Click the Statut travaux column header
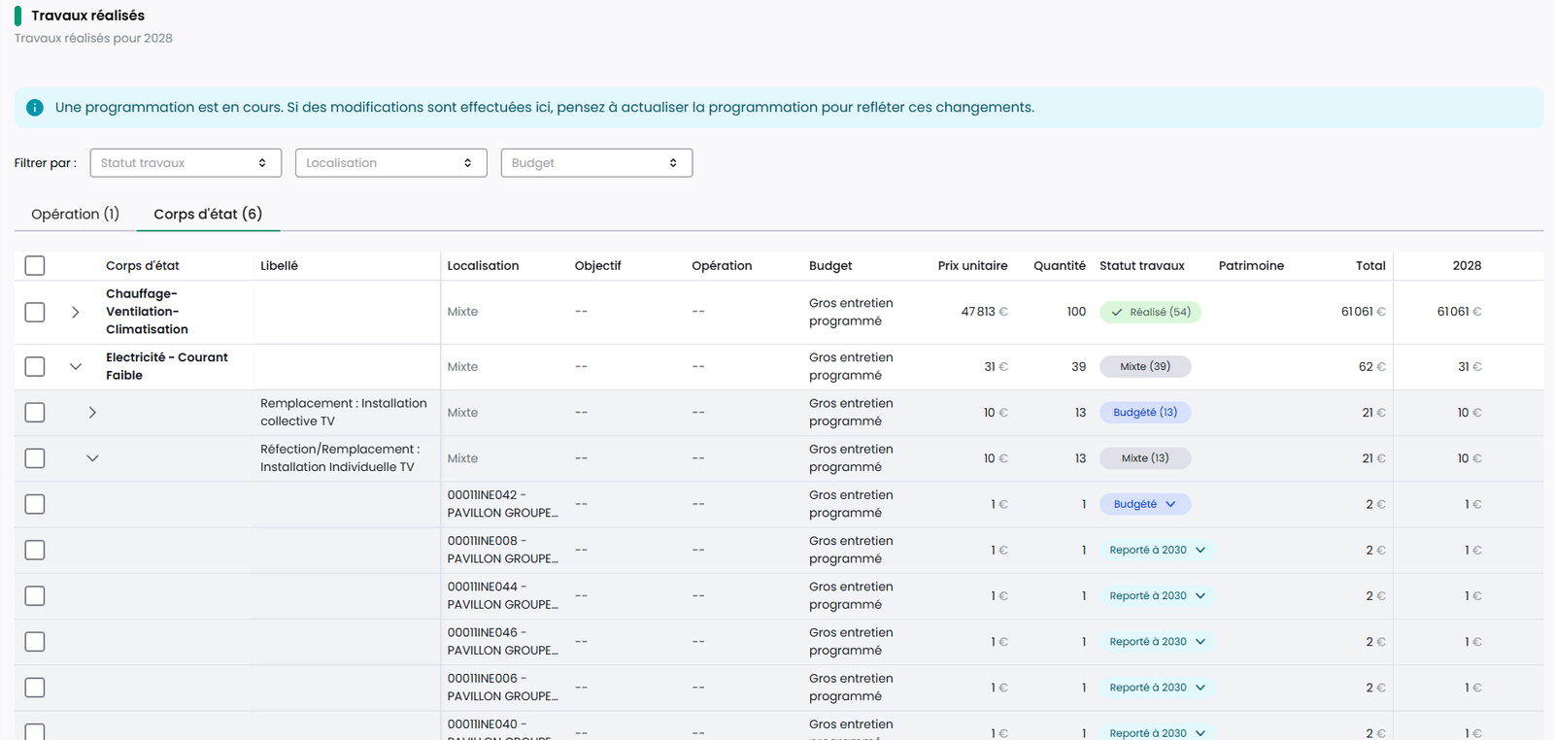 click(x=1142, y=265)
